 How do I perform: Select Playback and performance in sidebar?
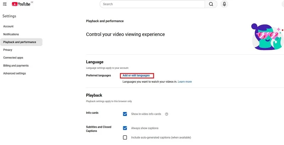21,42
